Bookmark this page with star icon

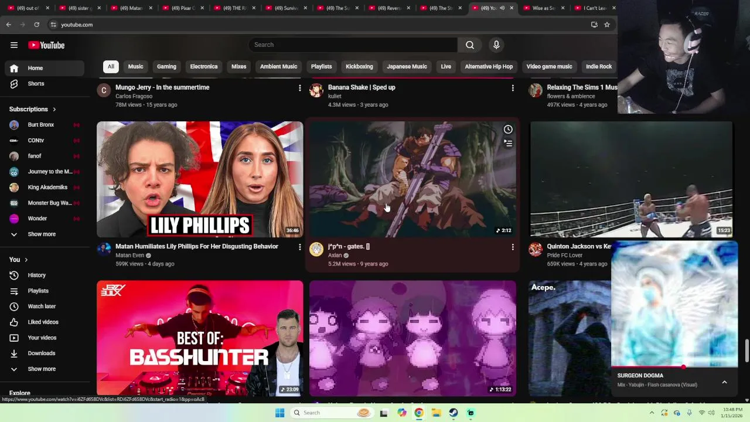click(607, 25)
